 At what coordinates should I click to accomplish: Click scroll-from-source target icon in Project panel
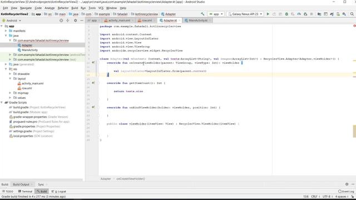61,21
